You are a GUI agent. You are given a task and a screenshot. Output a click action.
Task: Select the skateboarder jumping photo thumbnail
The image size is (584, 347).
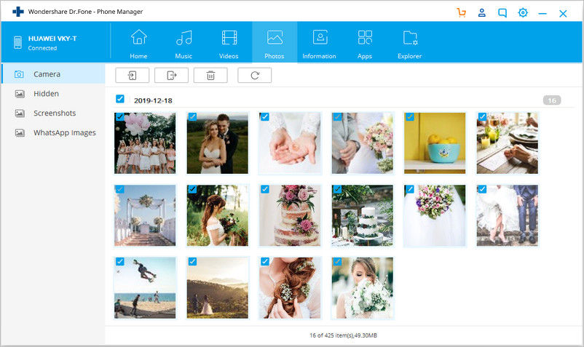click(x=145, y=288)
